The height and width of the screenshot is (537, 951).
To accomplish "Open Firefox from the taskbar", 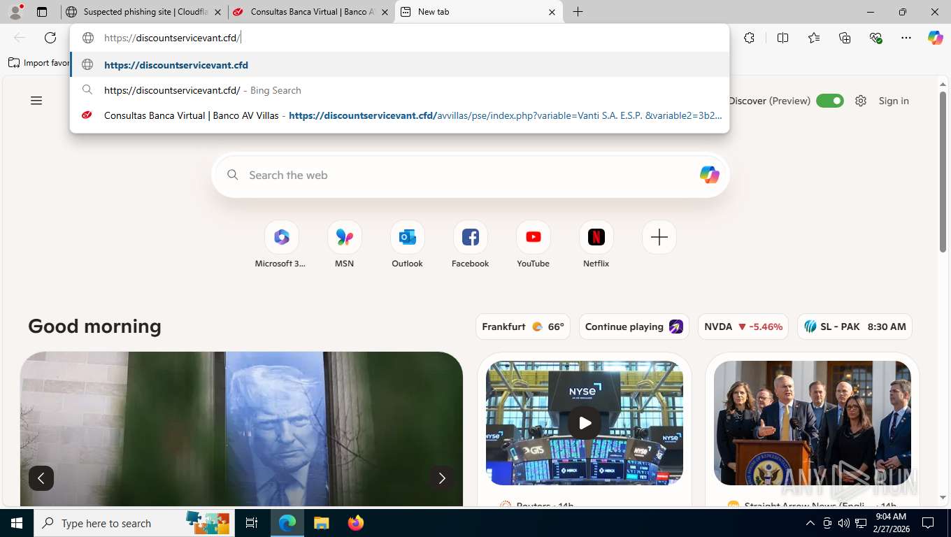I will [x=356, y=523].
